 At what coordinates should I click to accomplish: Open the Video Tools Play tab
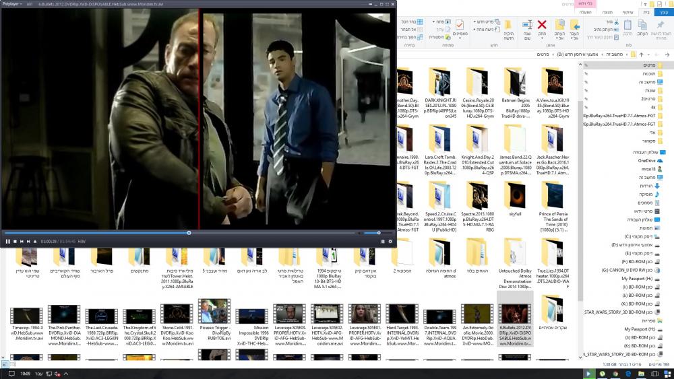tap(585, 12)
